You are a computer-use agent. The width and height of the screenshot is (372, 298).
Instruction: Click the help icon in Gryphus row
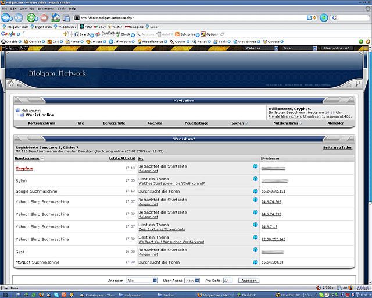[x=255, y=166]
